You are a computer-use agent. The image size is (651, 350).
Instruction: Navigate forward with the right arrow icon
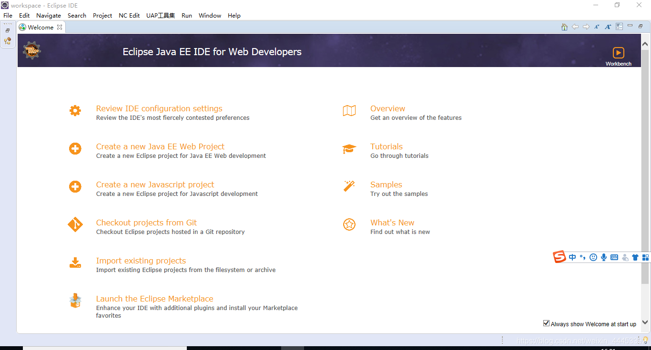pyautogui.click(x=586, y=27)
